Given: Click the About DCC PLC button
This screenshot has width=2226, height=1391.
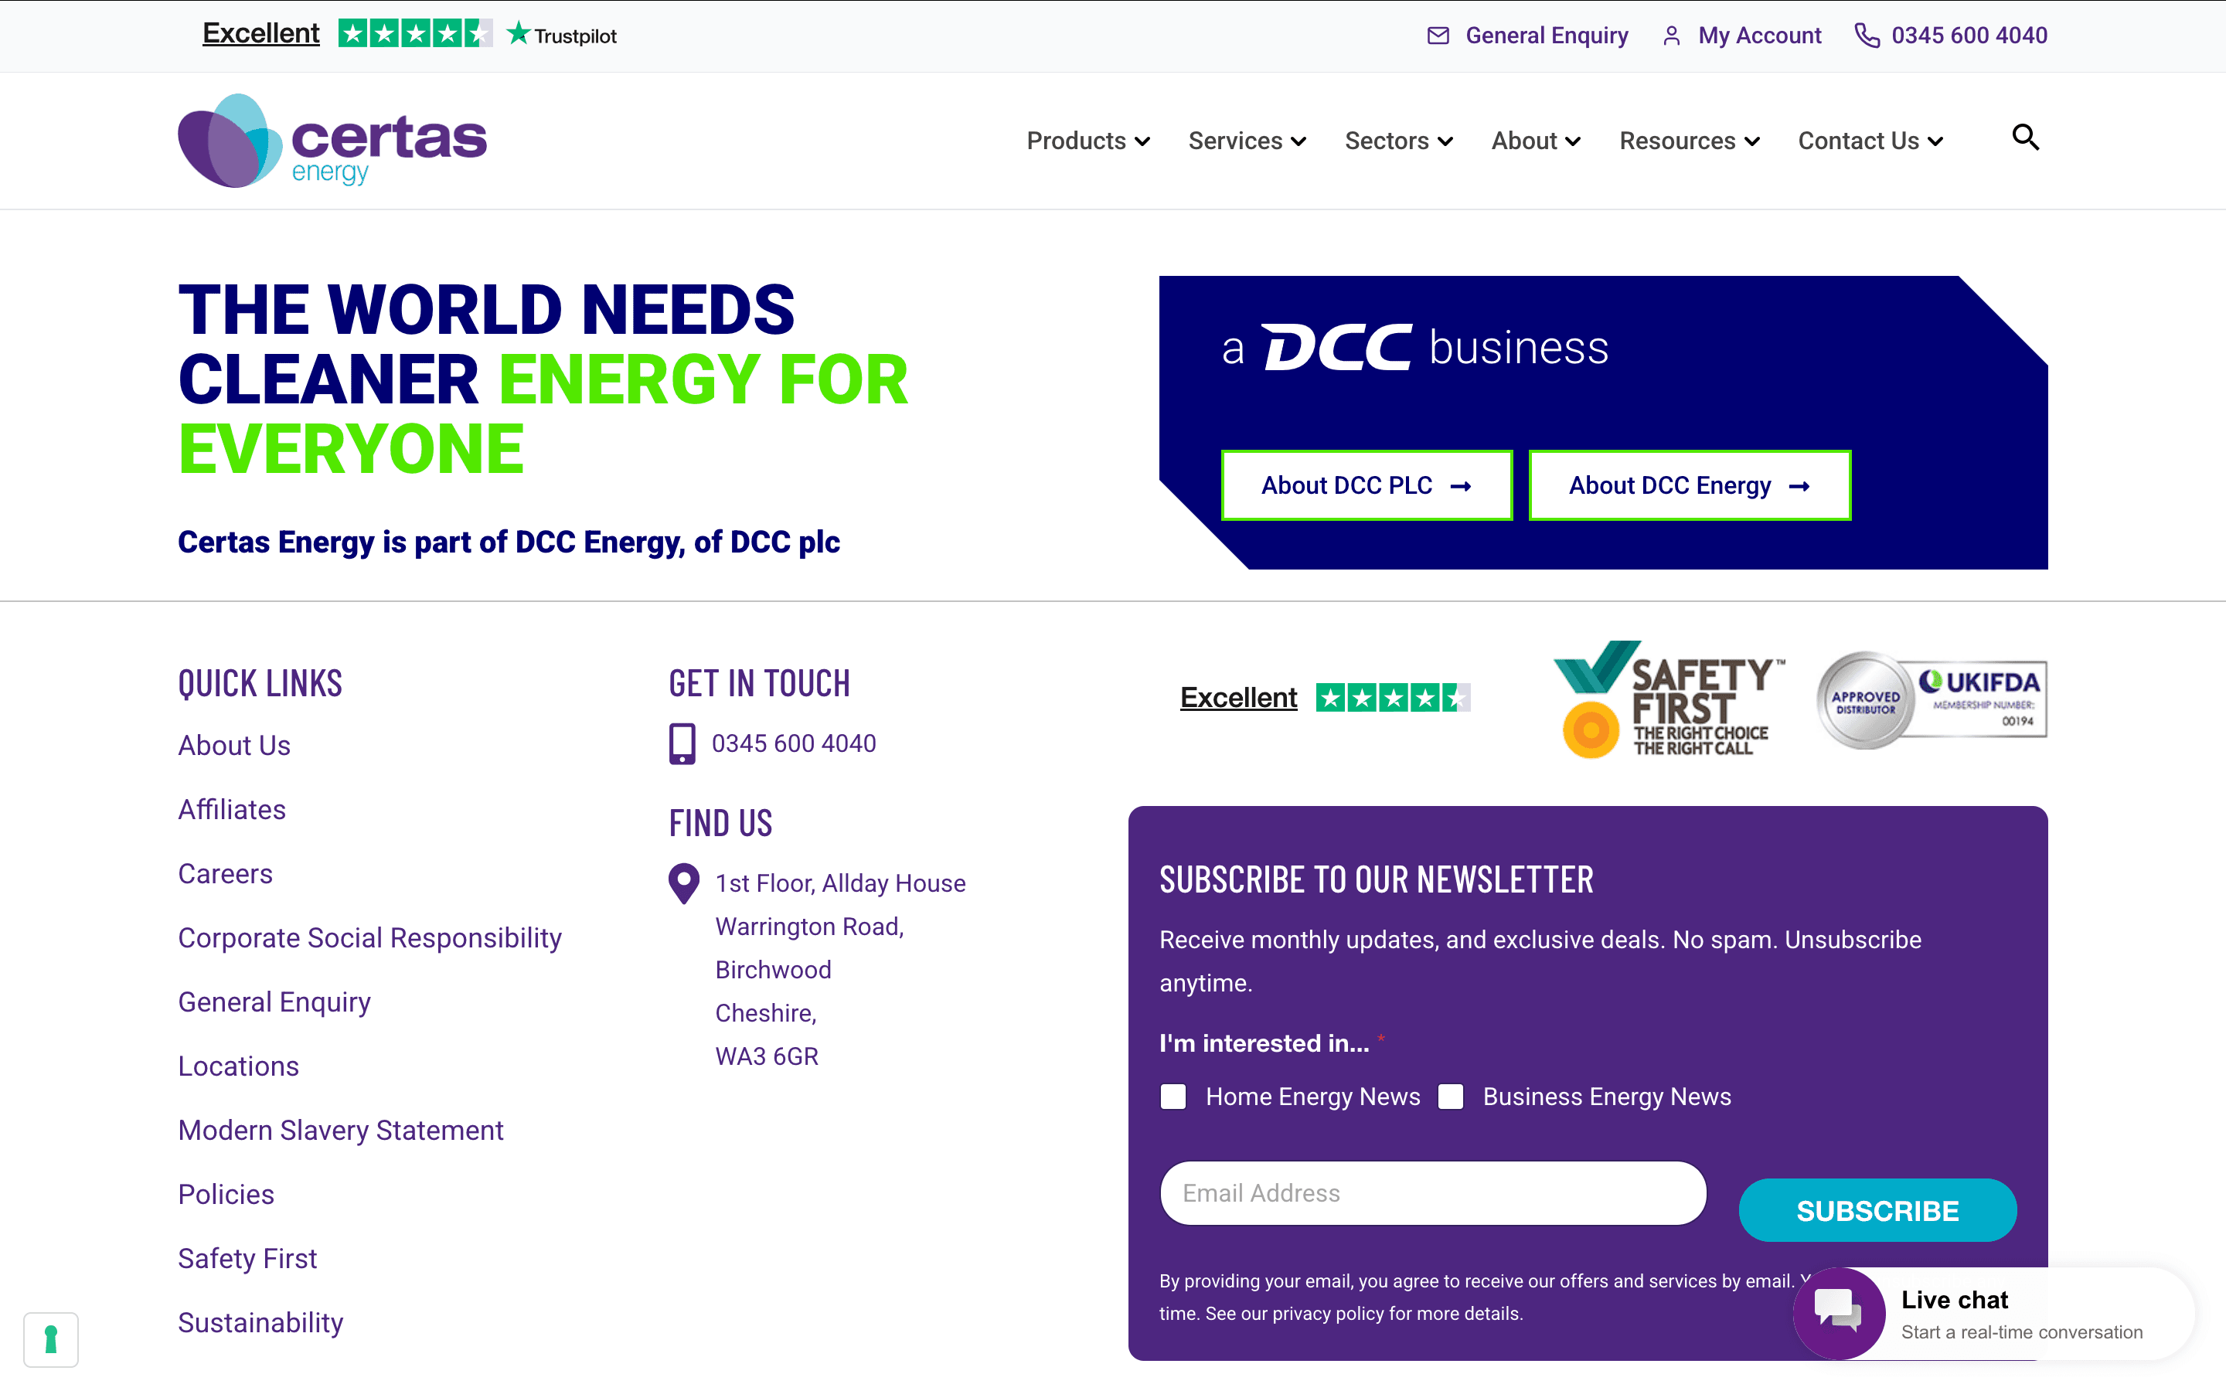Looking at the screenshot, I should click(1366, 485).
